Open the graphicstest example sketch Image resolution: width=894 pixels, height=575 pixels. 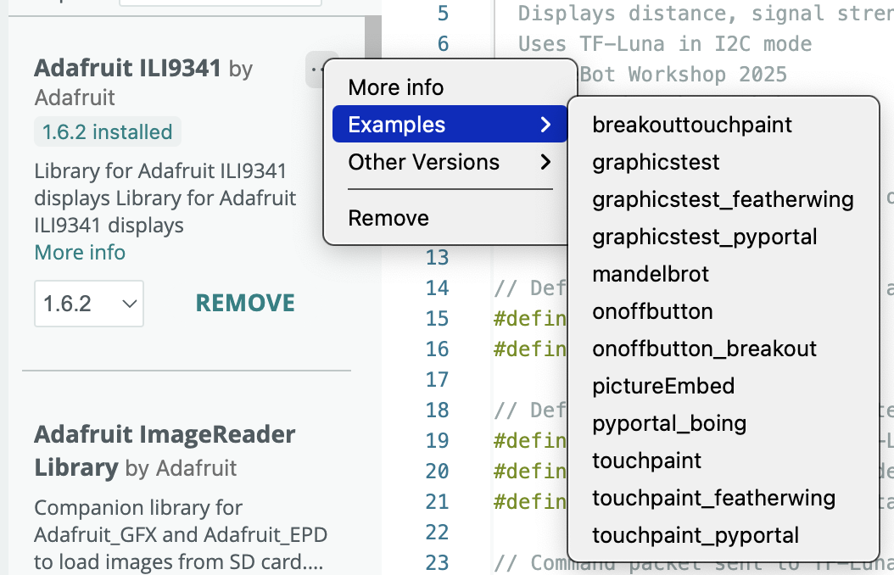pyautogui.click(x=656, y=162)
